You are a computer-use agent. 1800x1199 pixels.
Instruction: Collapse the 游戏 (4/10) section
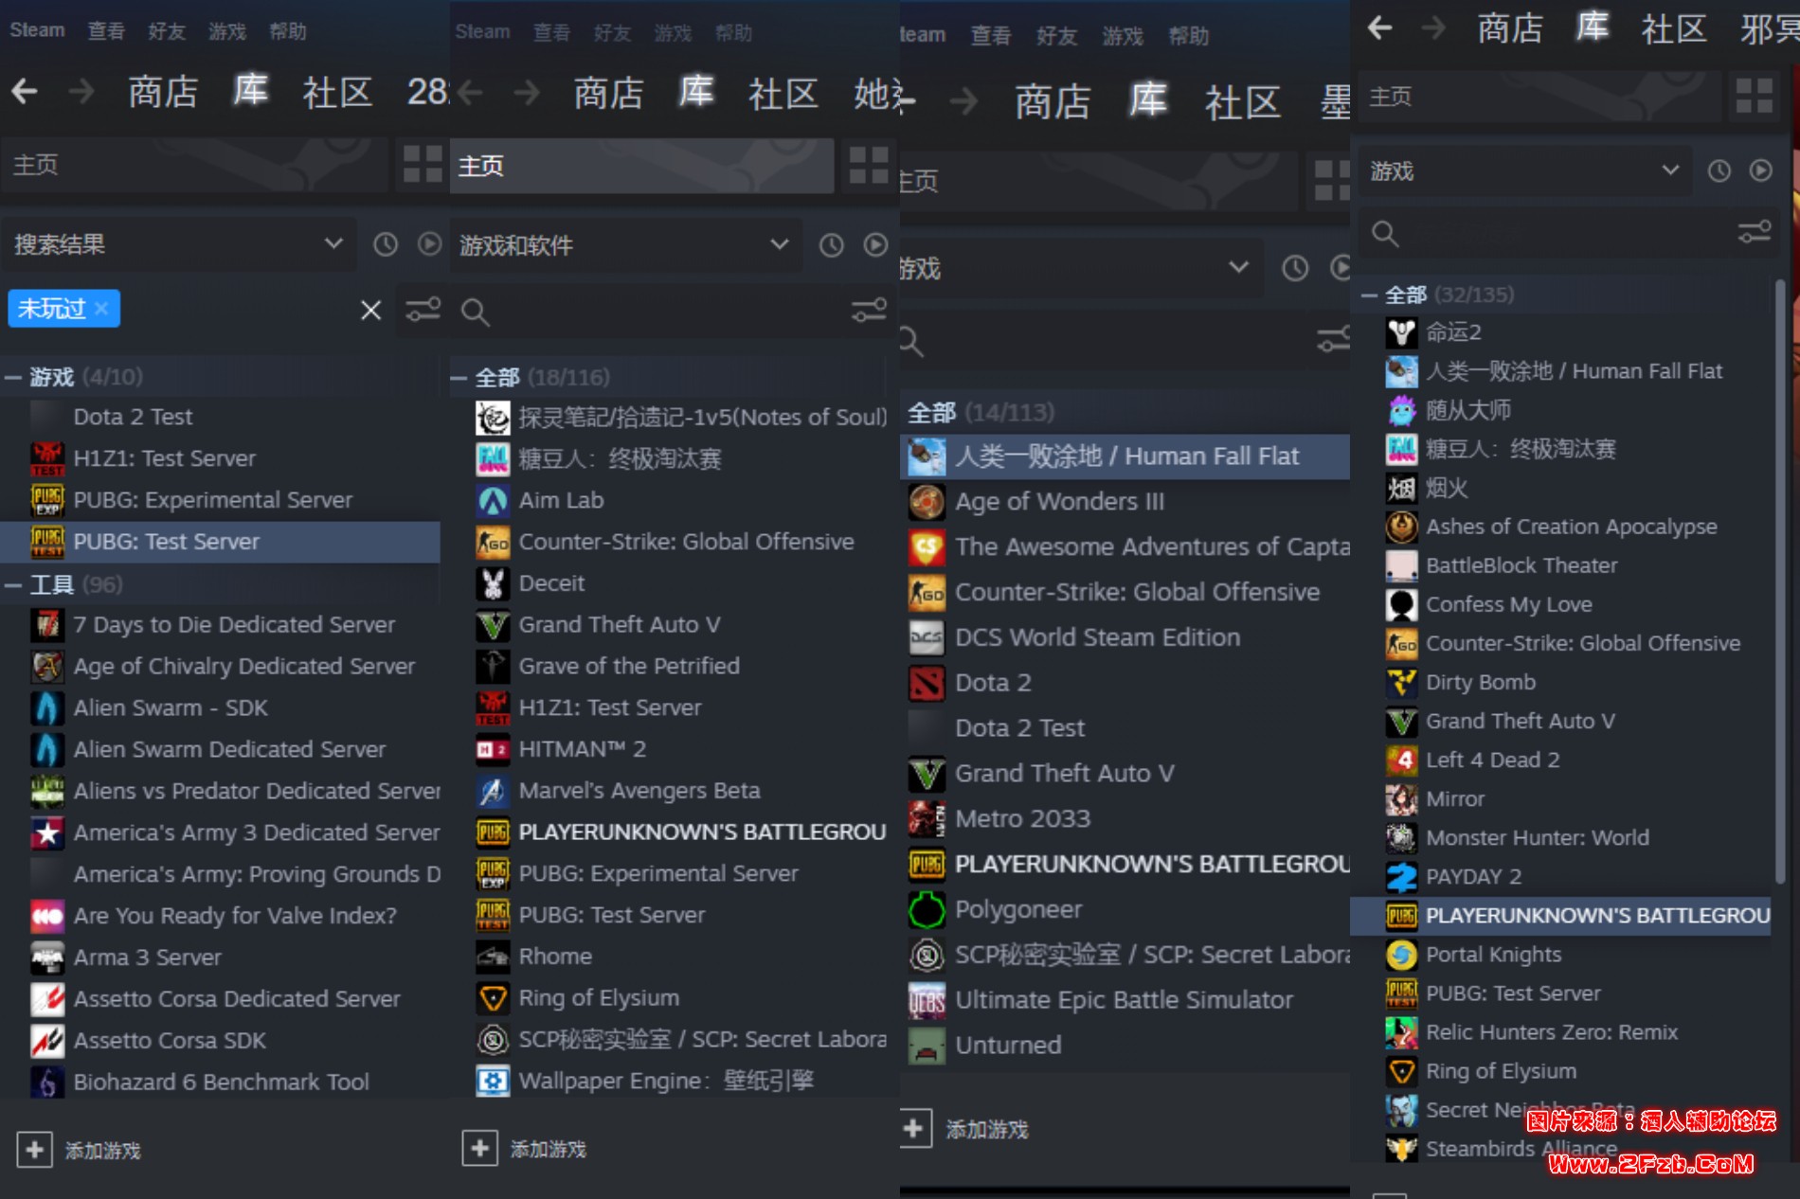(13, 378)
